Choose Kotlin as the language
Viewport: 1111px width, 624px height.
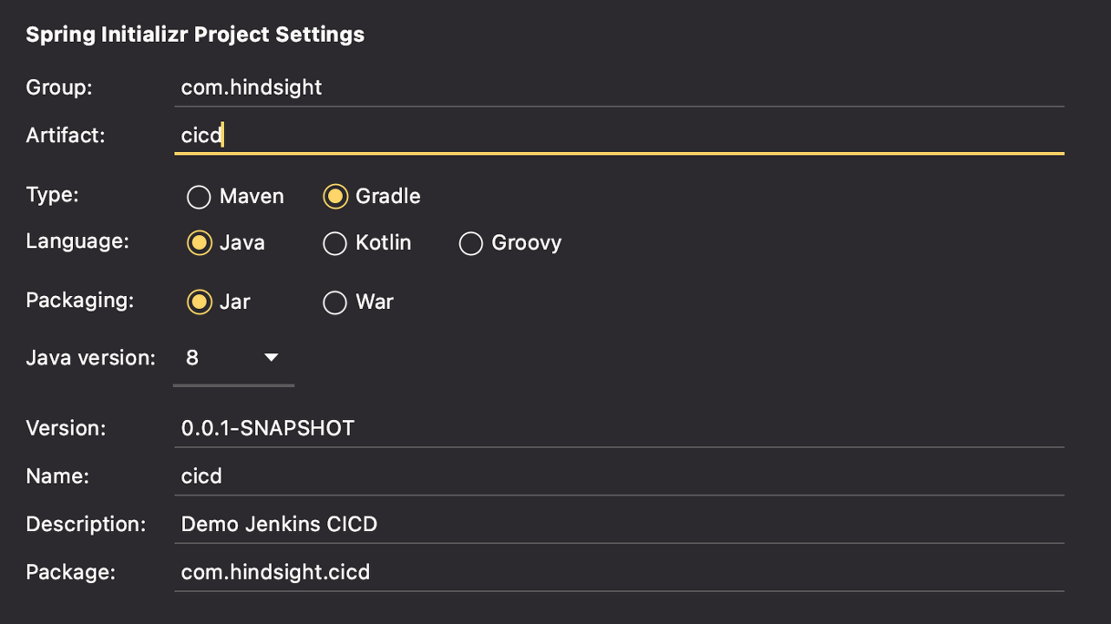pos(335,244)
